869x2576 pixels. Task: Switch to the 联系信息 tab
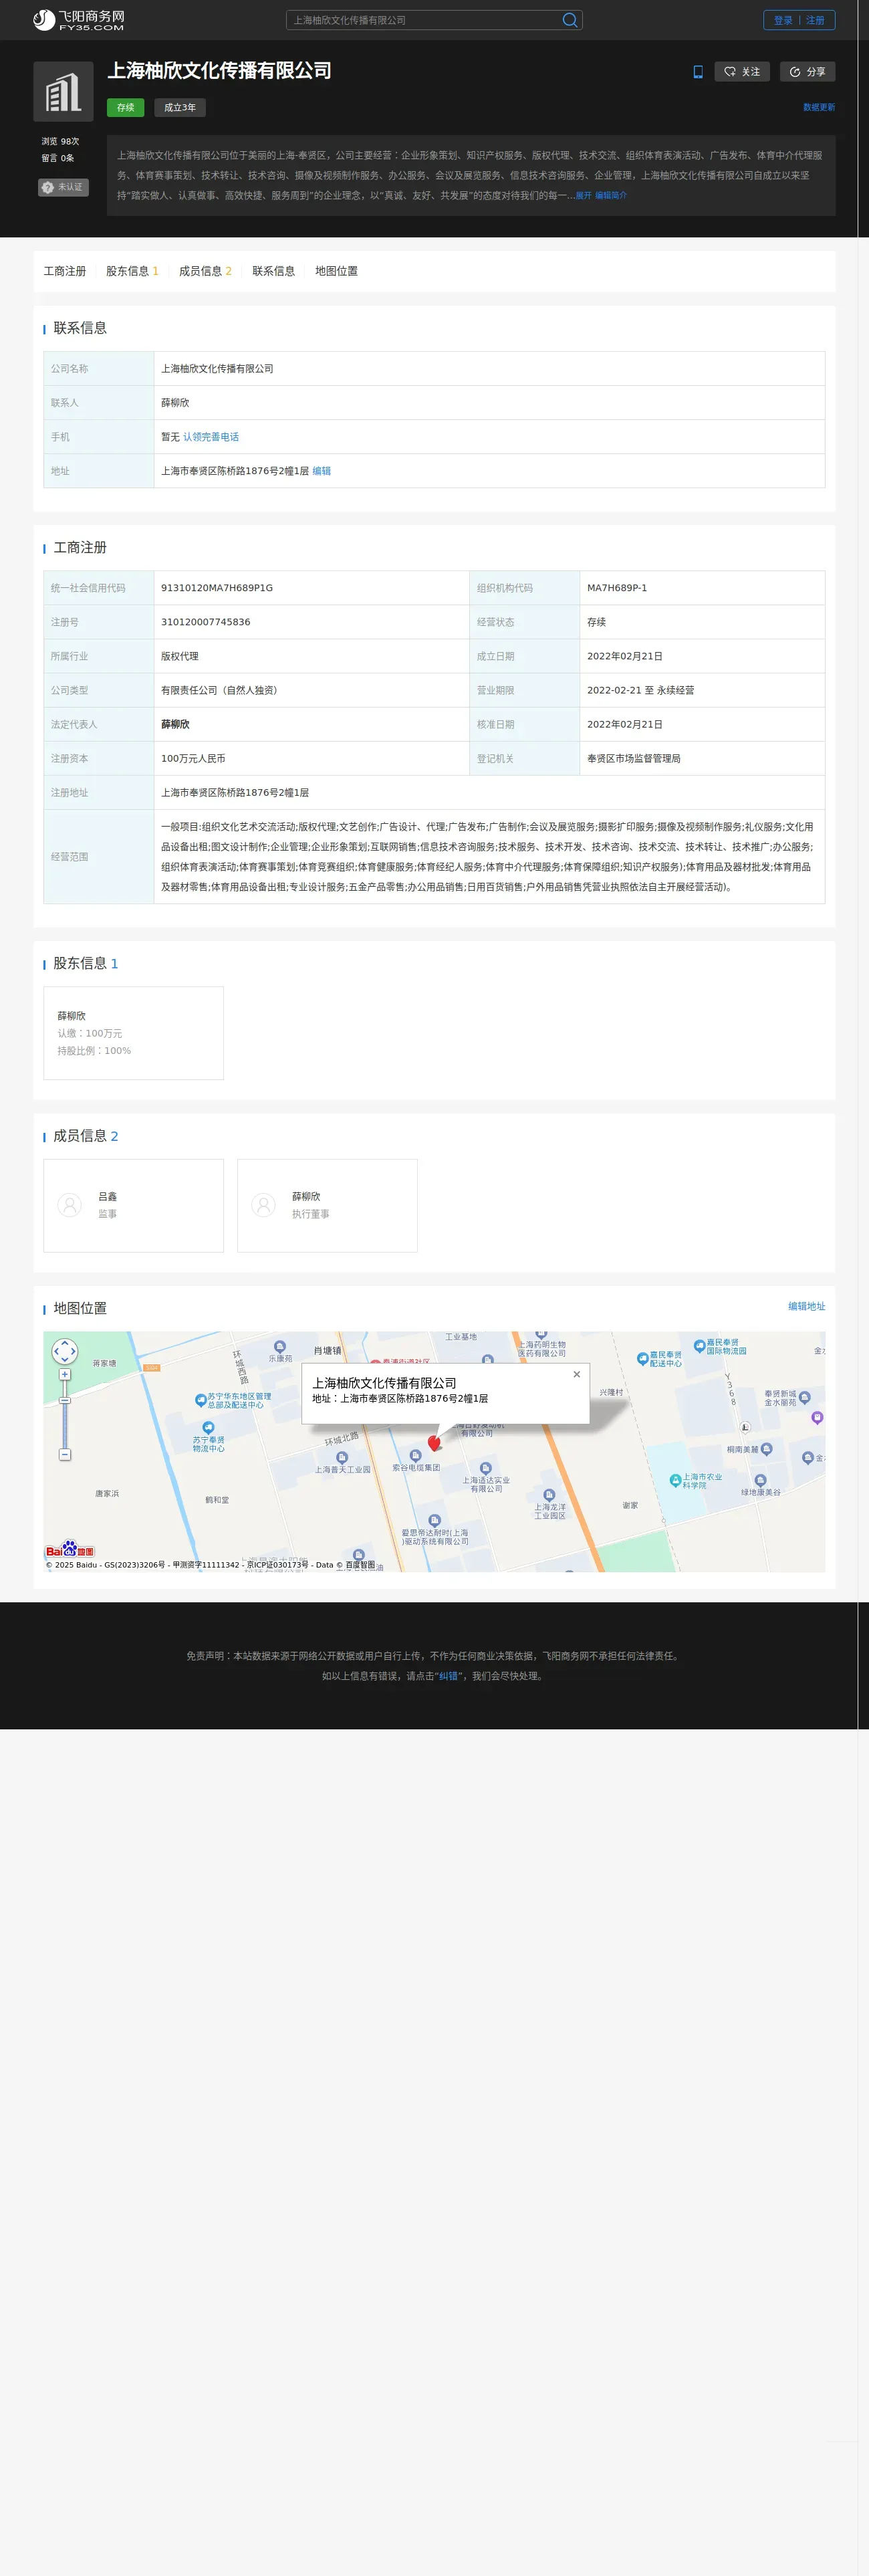point(273,271)
